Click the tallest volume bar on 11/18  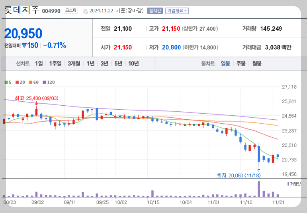point(259,189)
